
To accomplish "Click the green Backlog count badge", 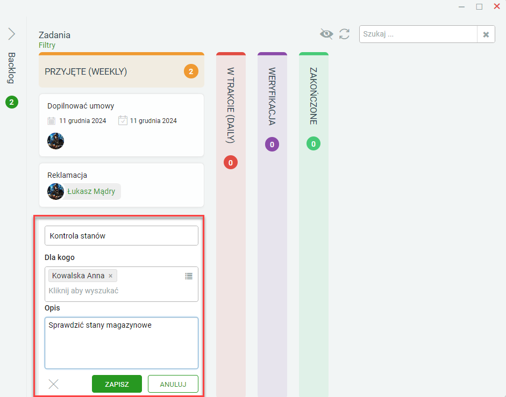I will point(12,102).
